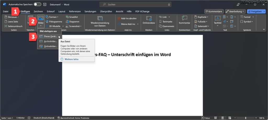
Task: Click in the Suchen search box
Action: pos(135,5)
